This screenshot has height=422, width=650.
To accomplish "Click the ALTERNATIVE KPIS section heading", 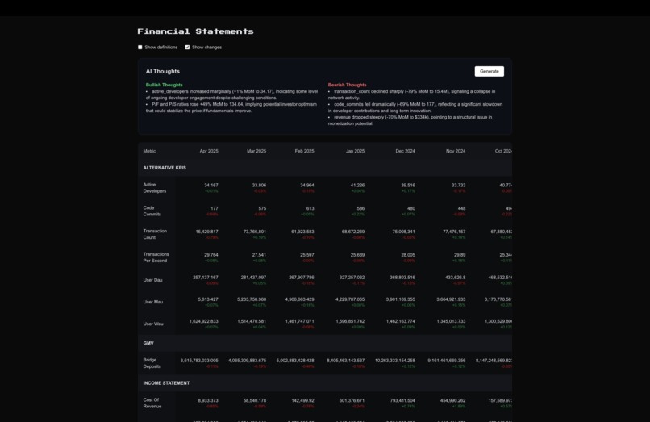I will 165,168.
